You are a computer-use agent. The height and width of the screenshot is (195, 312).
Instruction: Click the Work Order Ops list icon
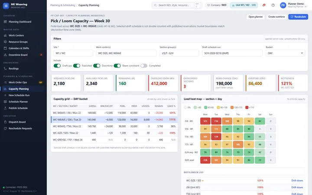click(x=5, y=82)
